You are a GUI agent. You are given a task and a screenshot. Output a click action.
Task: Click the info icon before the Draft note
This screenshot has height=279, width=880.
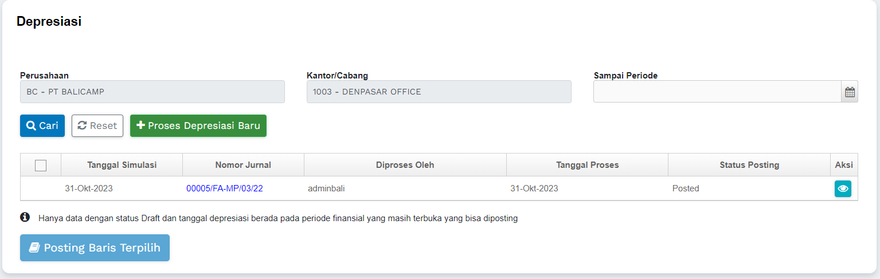coord(25,218)
